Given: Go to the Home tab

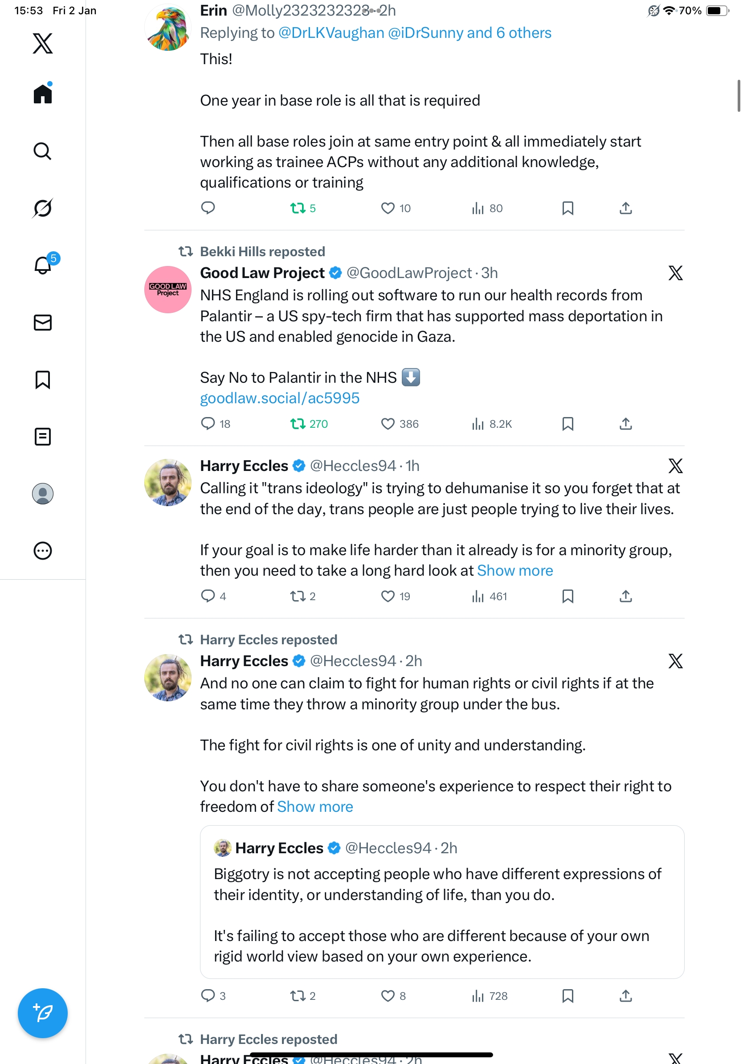Looking at the screenshot, I should point(43,94).
